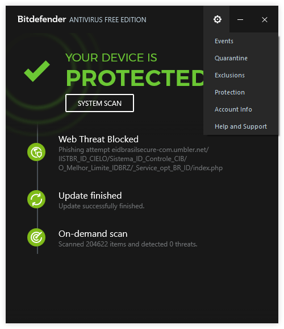Click the On-demand scan target icon
This screenshot has width=284, height=329.
[x=36, y=237]
